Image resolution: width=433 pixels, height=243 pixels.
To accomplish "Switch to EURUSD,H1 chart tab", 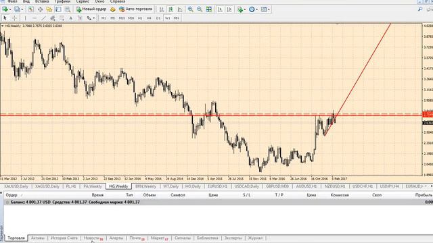I will (217, 186).
